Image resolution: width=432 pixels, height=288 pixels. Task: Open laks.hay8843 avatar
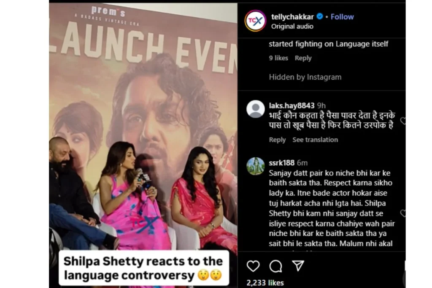(255, 109)
